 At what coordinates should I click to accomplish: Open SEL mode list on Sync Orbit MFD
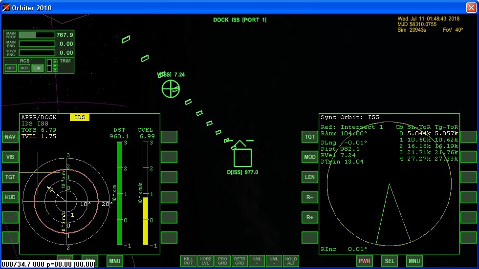(x=390, y=261)
